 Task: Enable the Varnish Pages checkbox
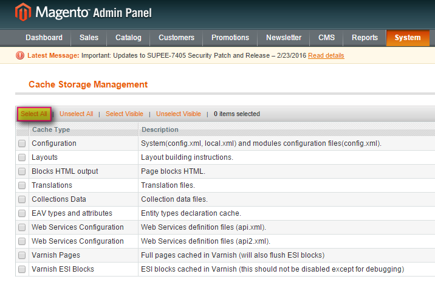click(x=22, y=255)
